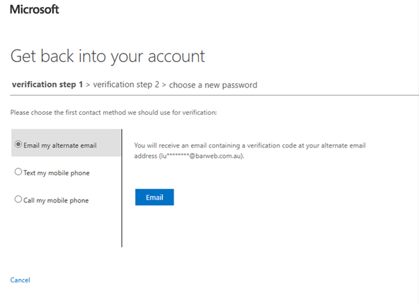Click the choose a new password step

213,85
